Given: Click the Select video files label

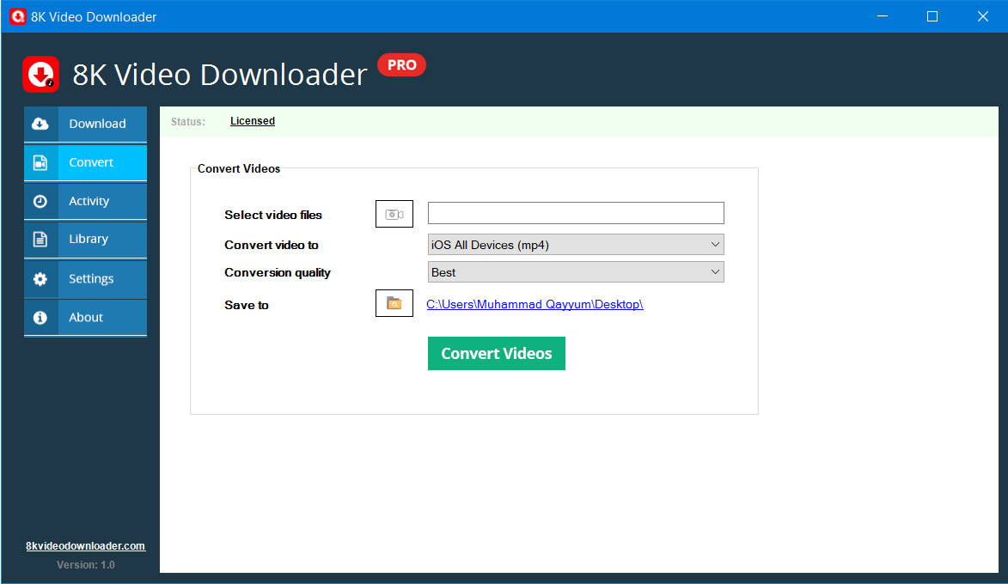Looking at the screenshot, I should click(x=273, y=216).
